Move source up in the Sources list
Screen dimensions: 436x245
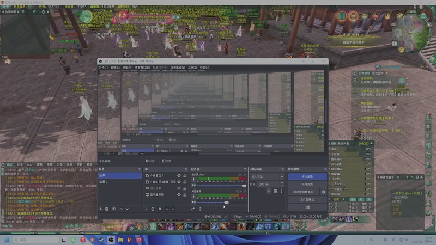[x=167, y=209]
